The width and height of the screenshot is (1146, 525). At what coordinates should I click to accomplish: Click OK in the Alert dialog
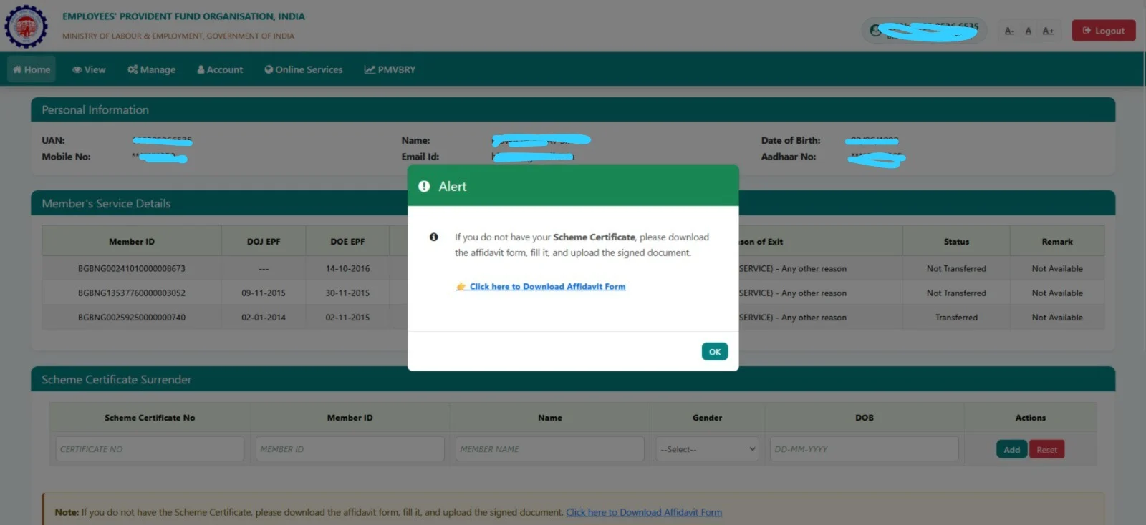715,352
